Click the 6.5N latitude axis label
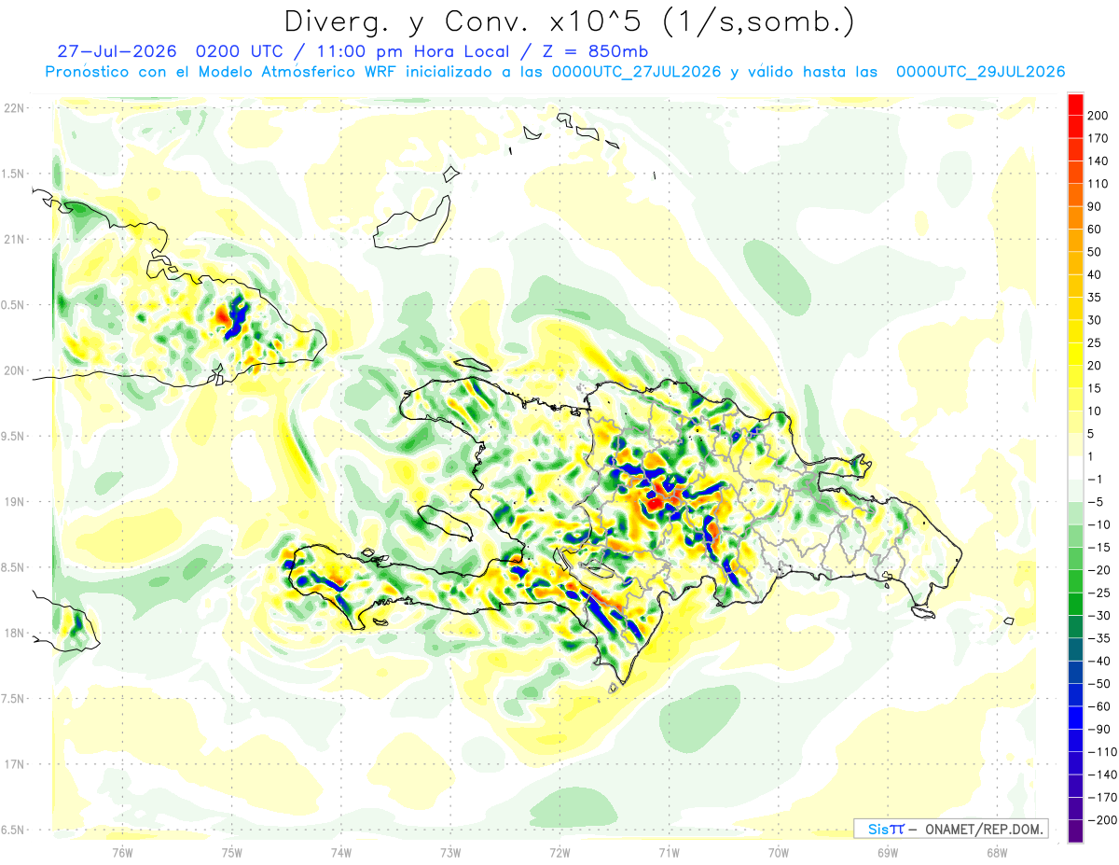The width and height of the screenshot is (1119, 865). point(14,830)
